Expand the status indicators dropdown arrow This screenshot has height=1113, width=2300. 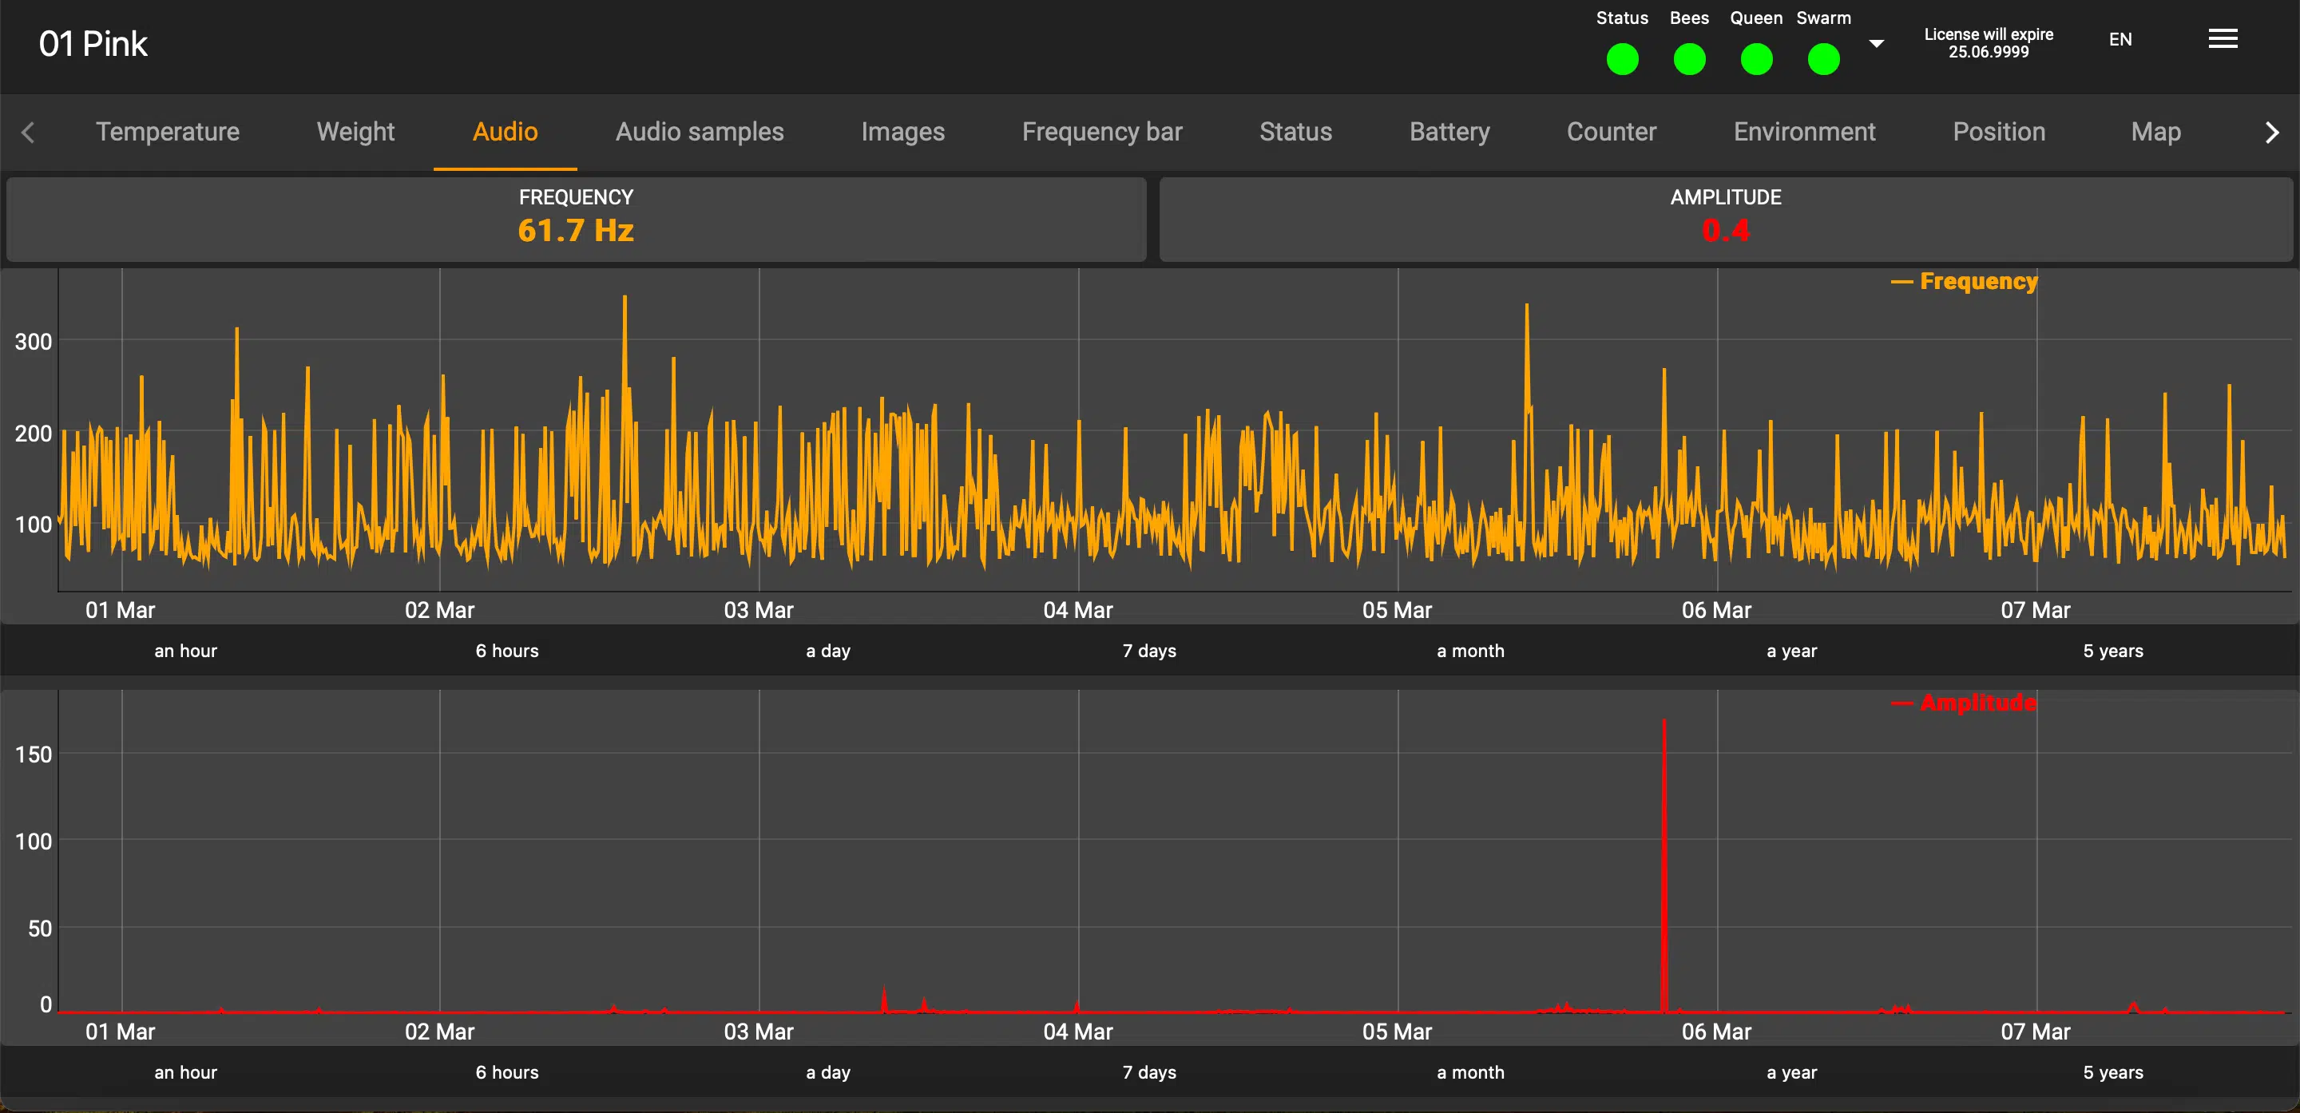(x=1877, y=43)
